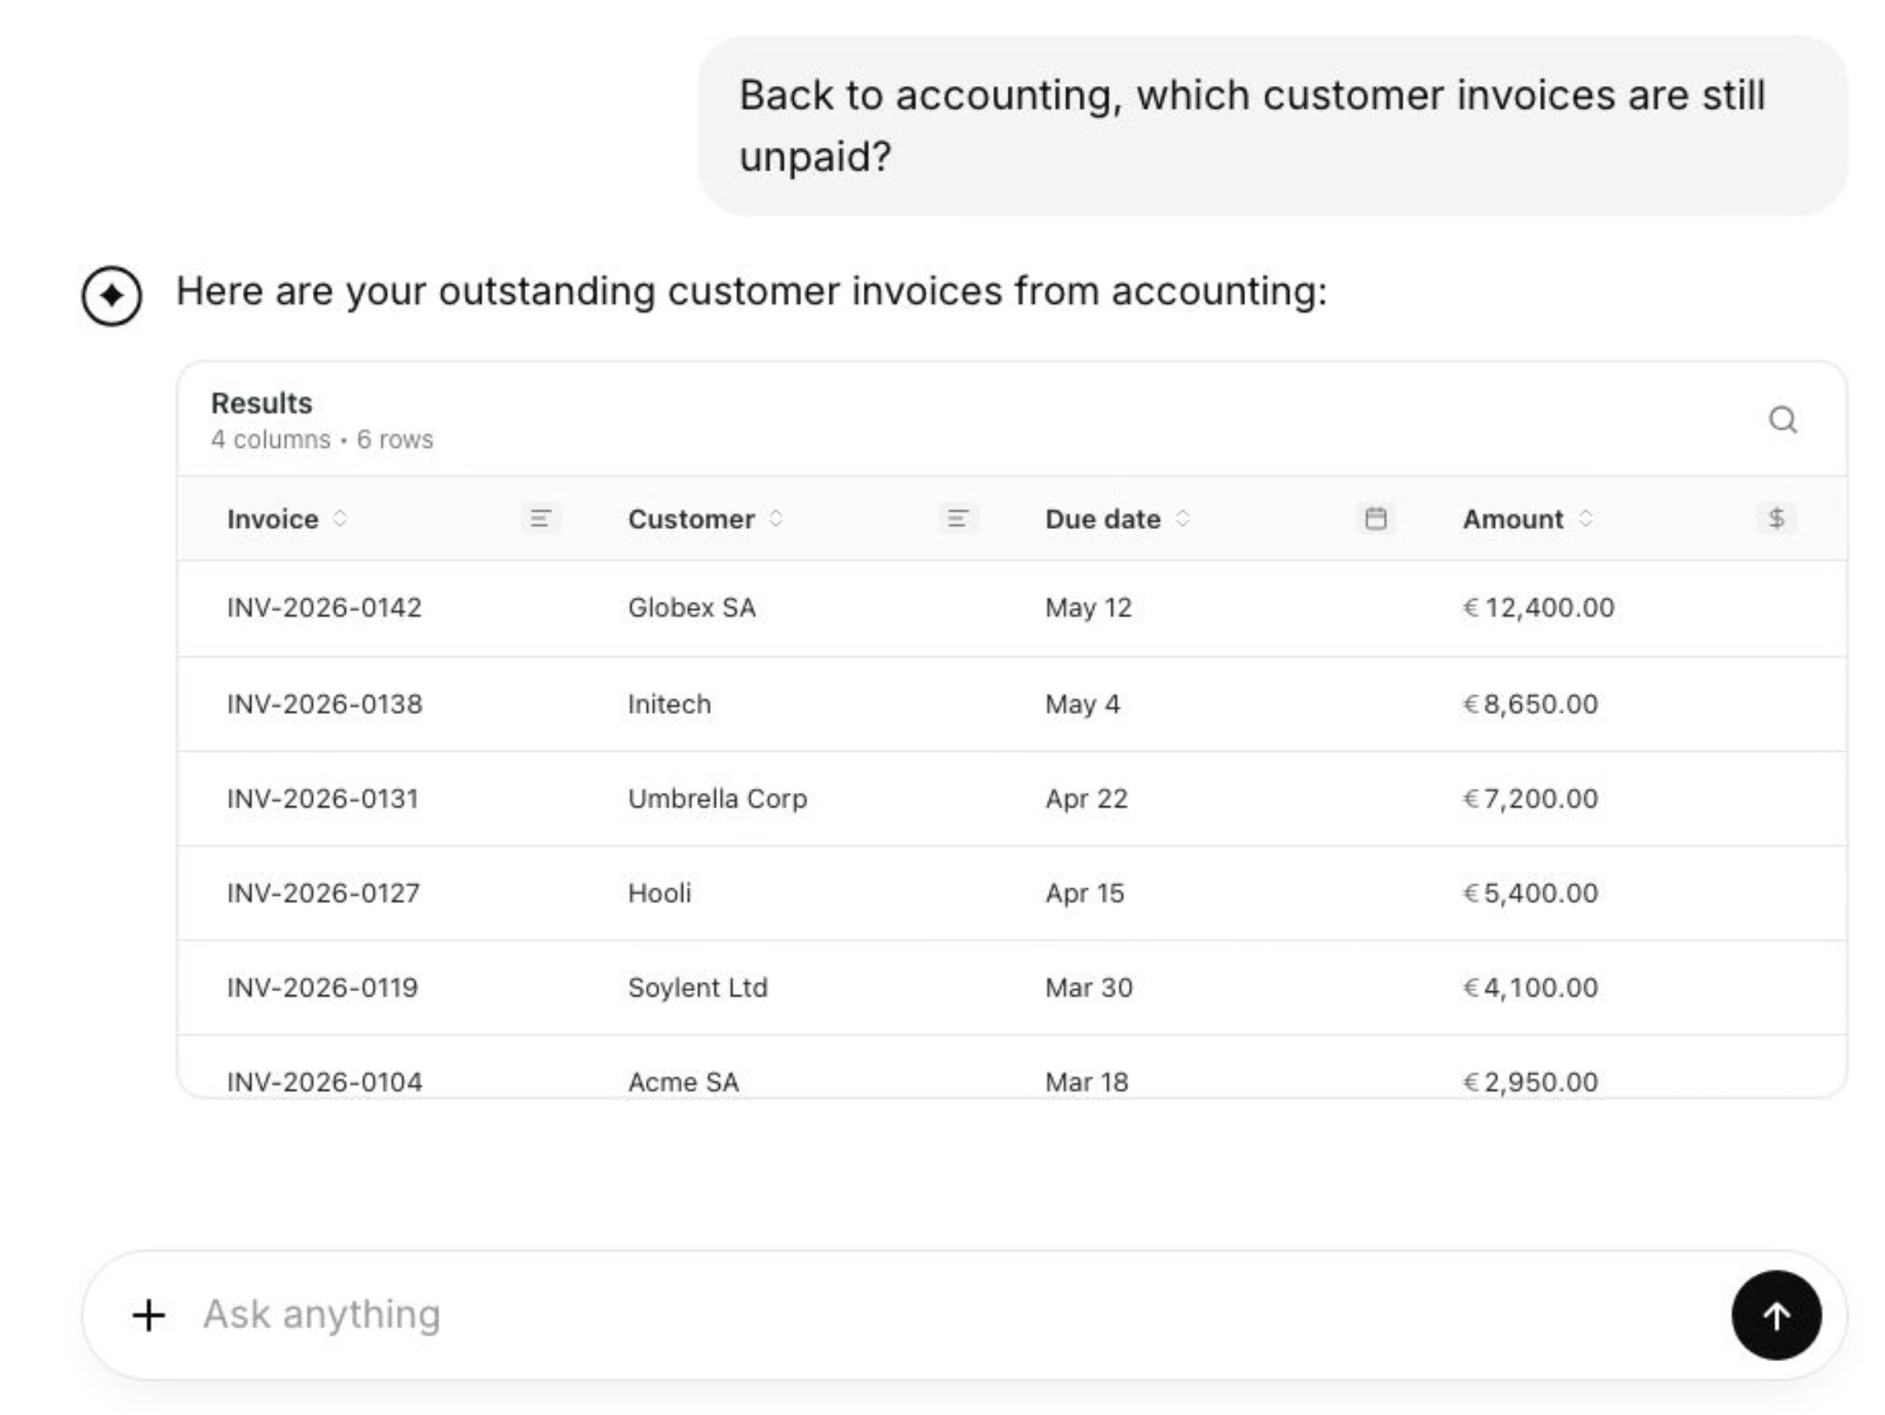Click the plus attach icon in the message box

coord(148,1315)
